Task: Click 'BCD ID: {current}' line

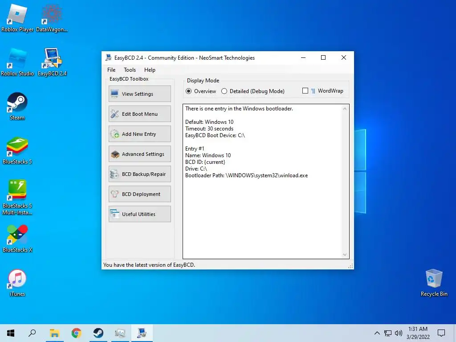Action: pos(205,162)
